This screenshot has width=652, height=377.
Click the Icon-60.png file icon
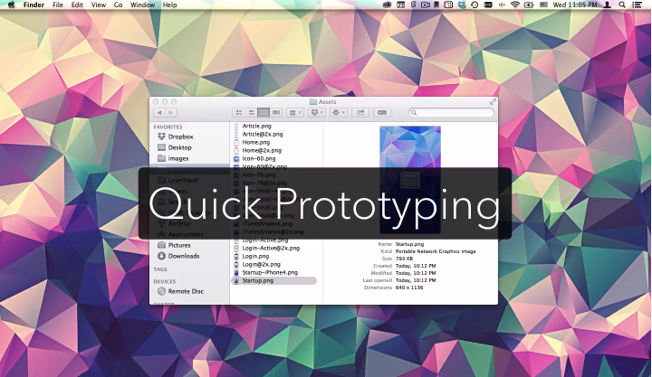click(236, 158)
